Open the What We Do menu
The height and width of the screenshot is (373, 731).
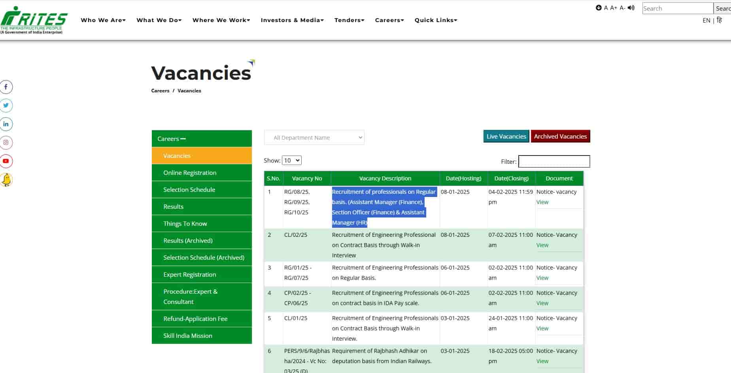coord(159,20)
